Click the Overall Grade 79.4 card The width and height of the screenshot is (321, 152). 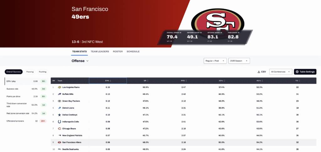point(174,37)
